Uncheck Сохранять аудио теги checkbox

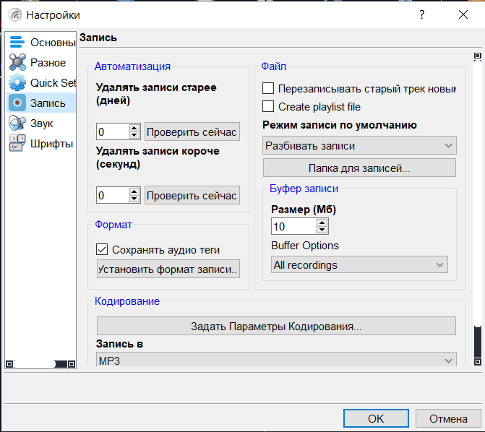[102, 250]
